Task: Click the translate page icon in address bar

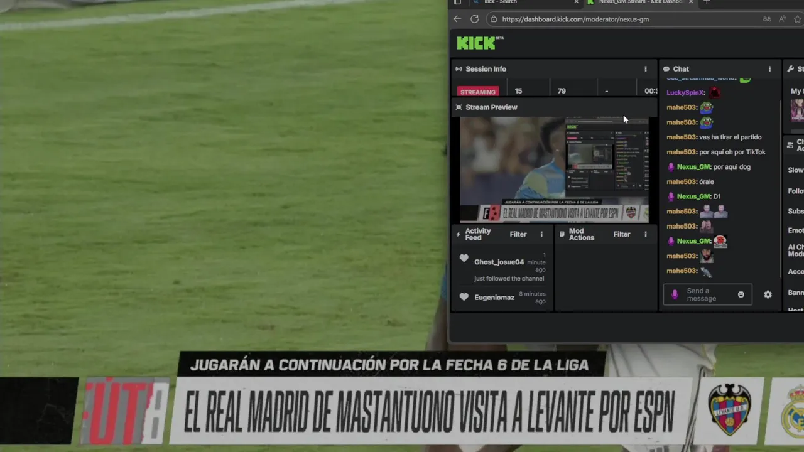Action: point(767,19)
